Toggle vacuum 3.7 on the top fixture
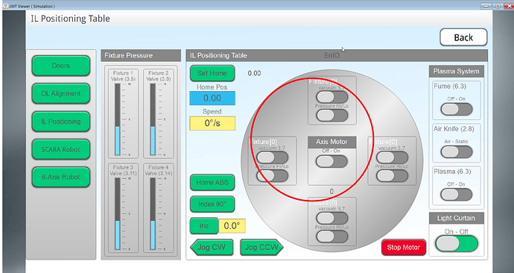This screenshot has height=273, width=514. (331, 97)
